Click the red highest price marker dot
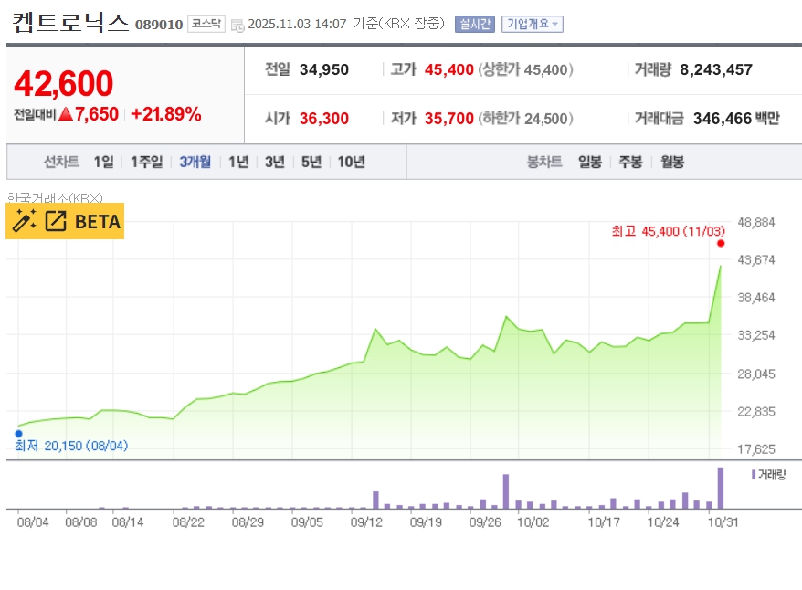Viewport: 802px width, 590px height. tap(721, 243)
